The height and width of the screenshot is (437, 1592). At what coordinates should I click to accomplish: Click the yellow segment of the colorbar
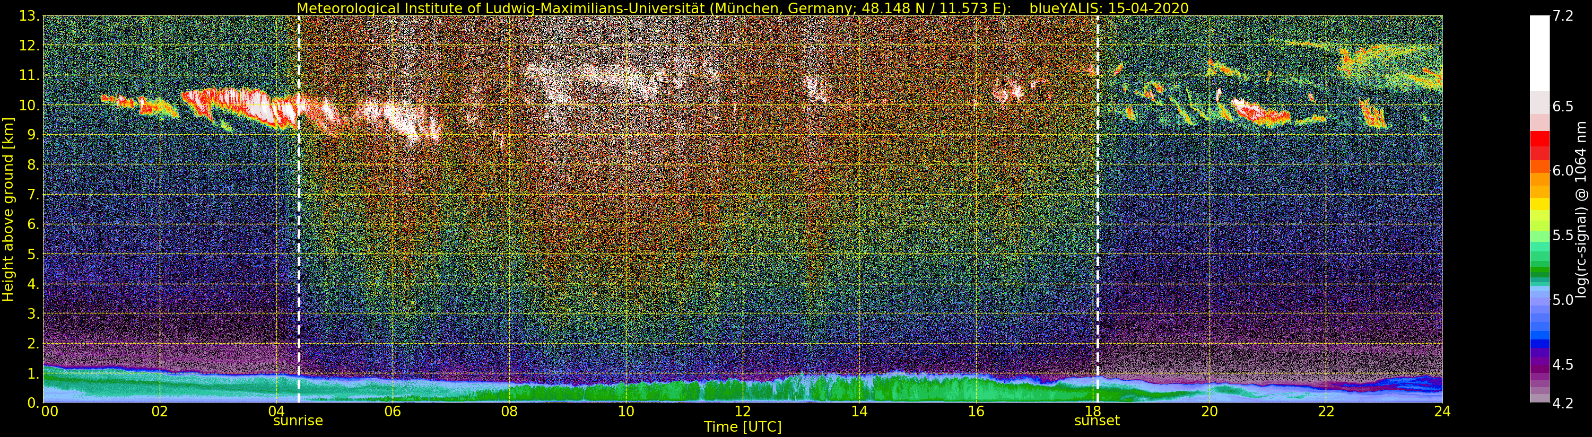coord(1539,204)
